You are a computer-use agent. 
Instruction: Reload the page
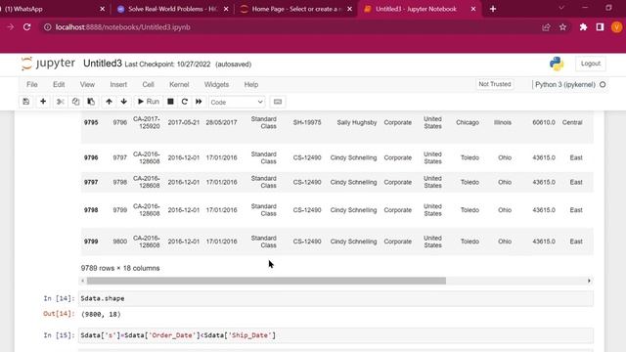pos(26,27)
